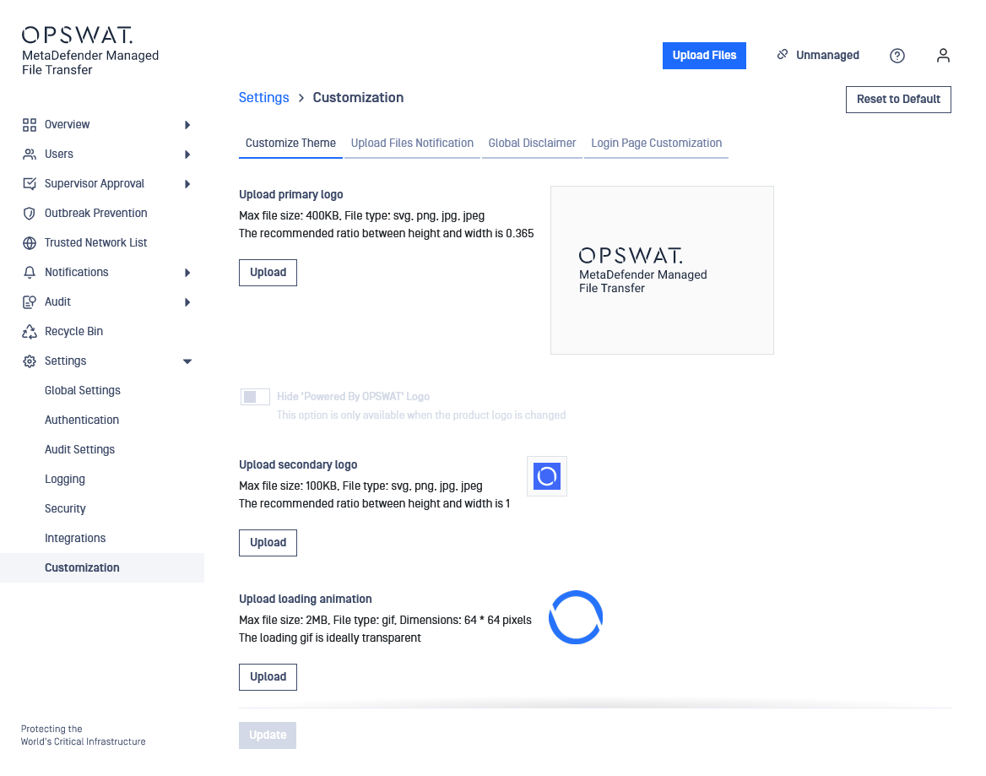Upload a secondary logo
The height and width of the screenshot is (776, 986).
tap(268, 543)
